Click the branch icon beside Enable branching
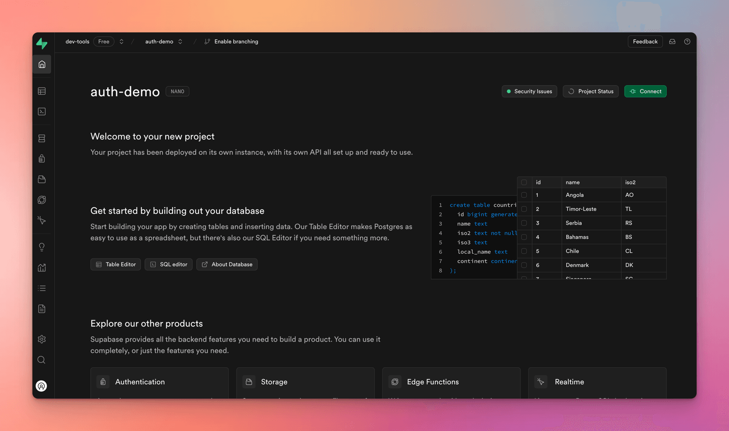The image size is (729, 431). point(207,42)
